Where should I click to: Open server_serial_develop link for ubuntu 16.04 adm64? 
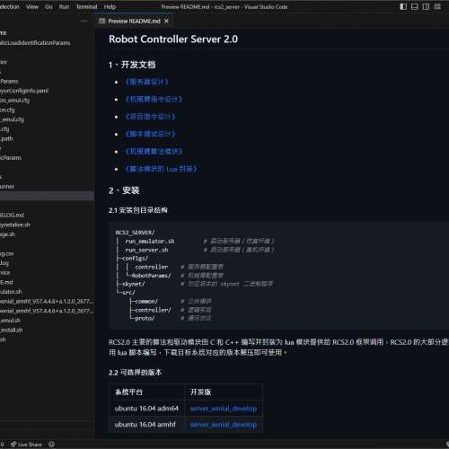coord(224,409)
